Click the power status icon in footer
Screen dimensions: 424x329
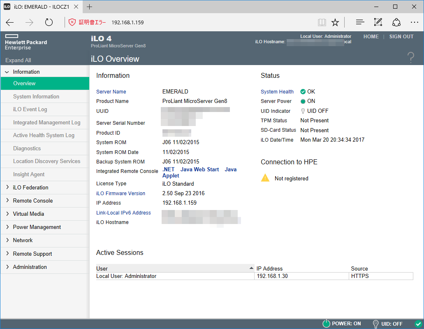[x=326, y=324]
